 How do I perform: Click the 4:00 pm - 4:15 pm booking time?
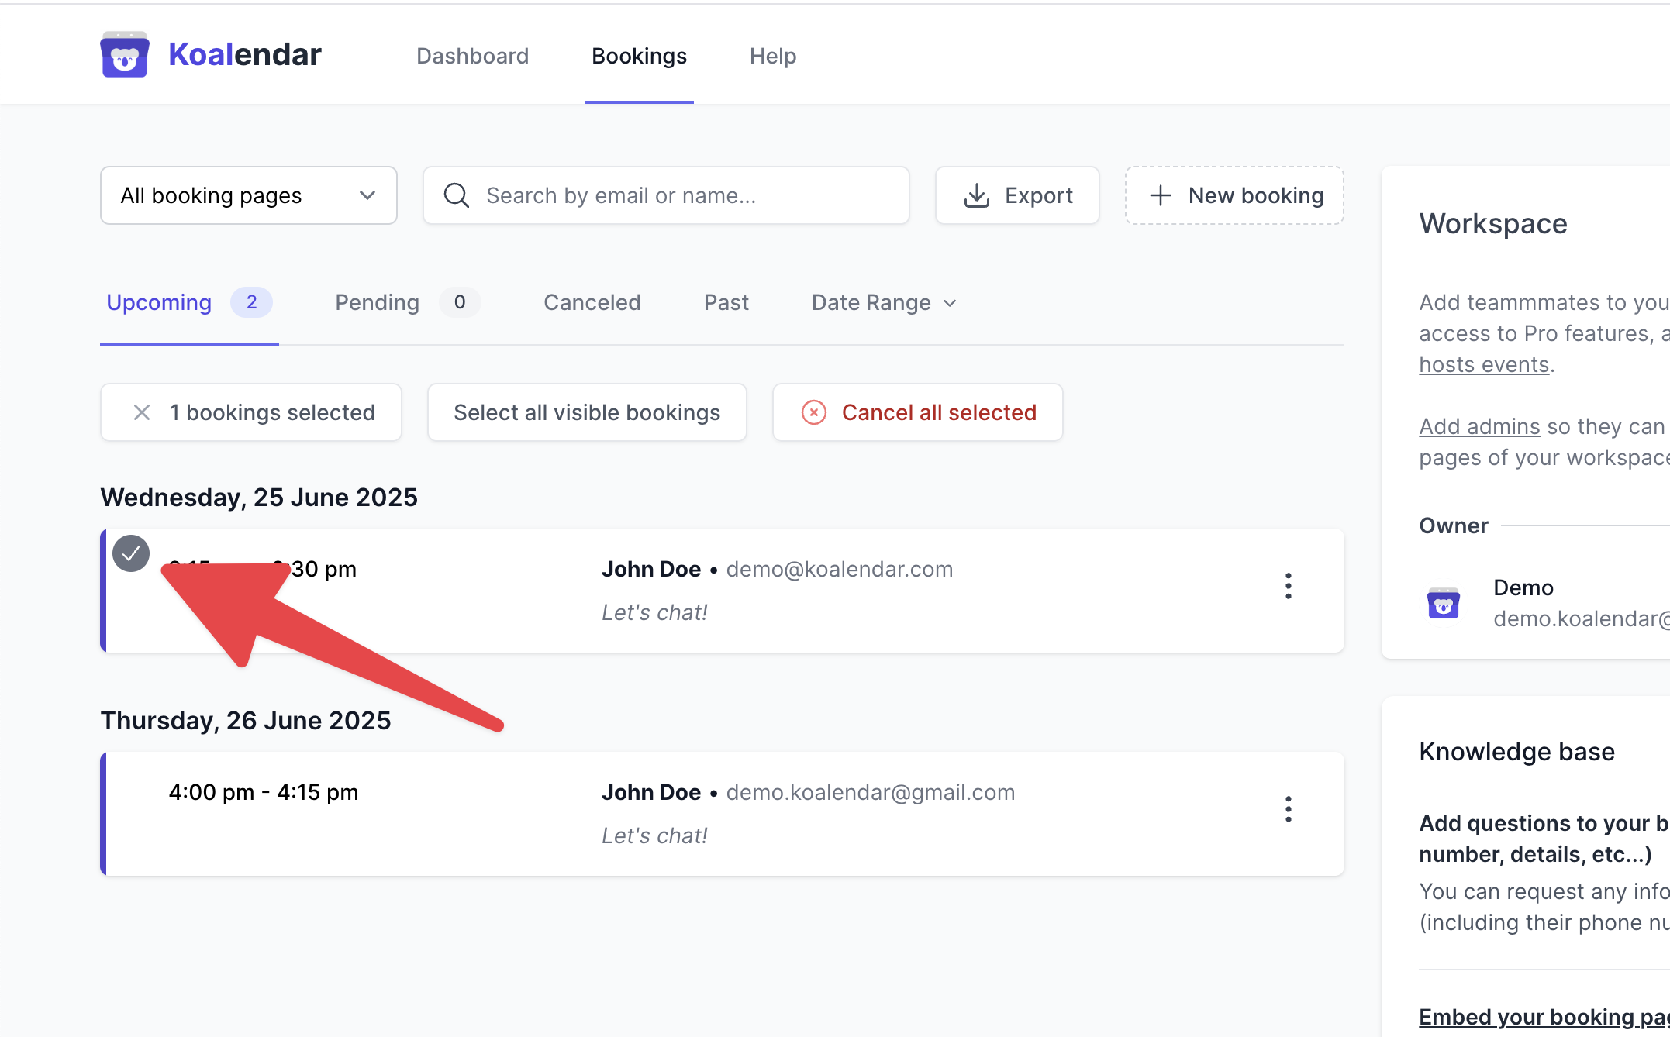pyautogui.click(x=264, y=792)
